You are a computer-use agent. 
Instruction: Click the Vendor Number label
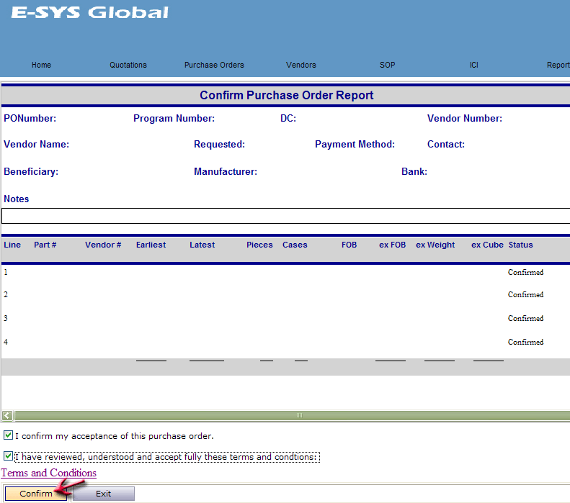click(465, 118)
